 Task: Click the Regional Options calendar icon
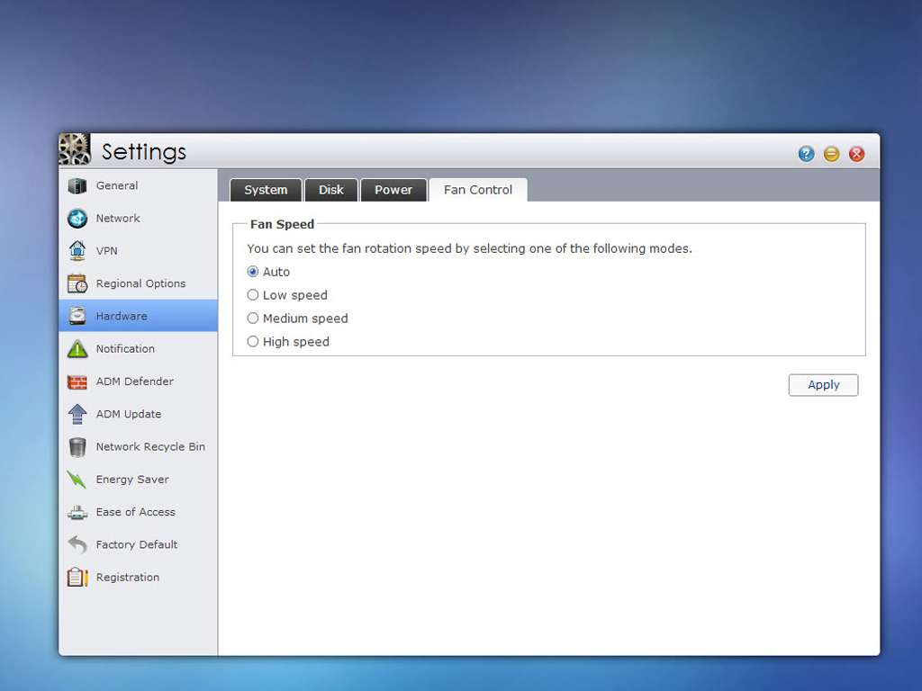click(x=77, y=283)
